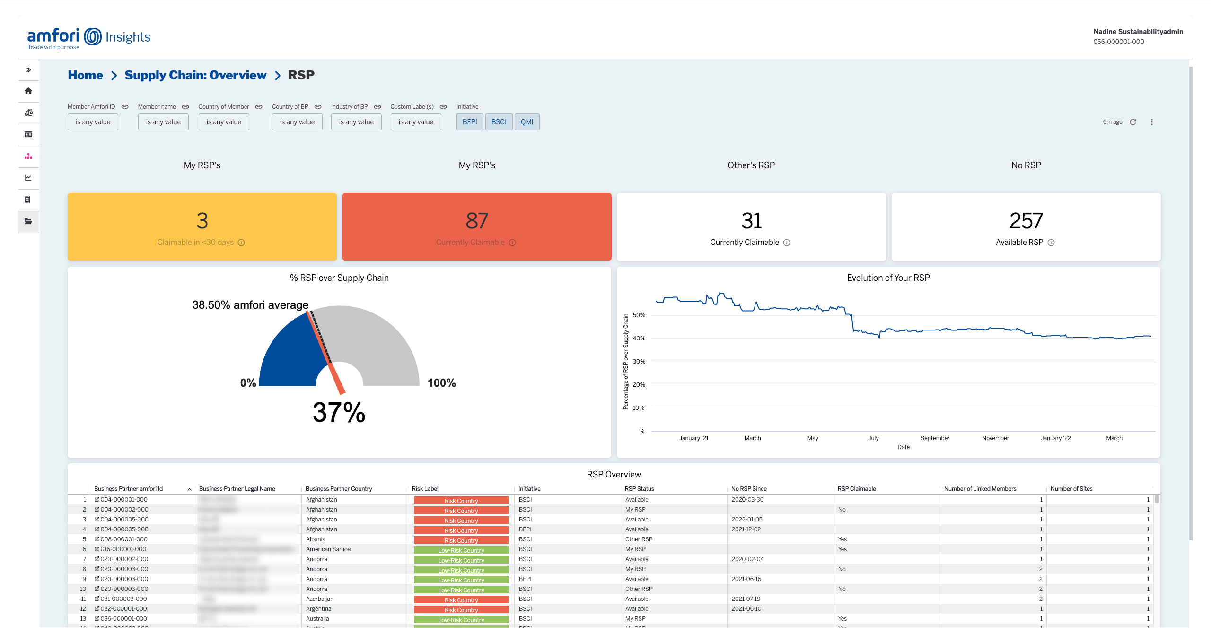Collapse the left navigation sidebar
Screen dimensions: 1211x642
click(x=28, y=69)
